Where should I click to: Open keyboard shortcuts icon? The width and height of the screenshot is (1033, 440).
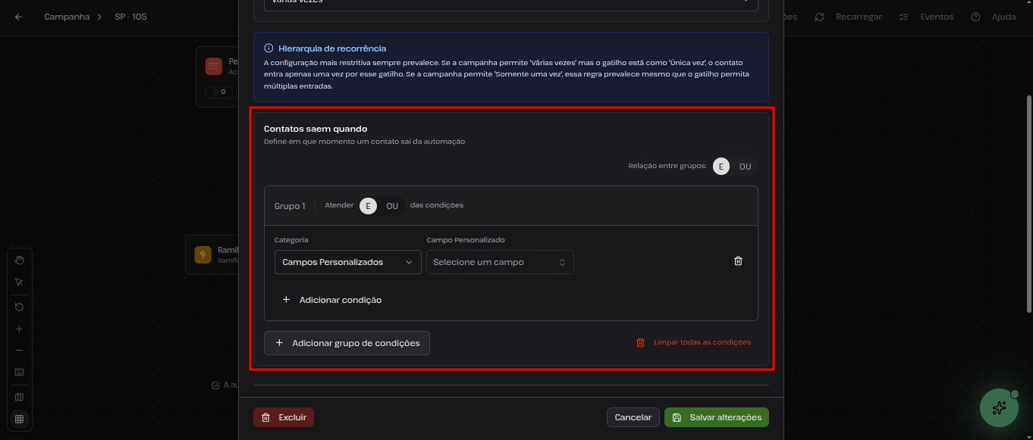20,372
